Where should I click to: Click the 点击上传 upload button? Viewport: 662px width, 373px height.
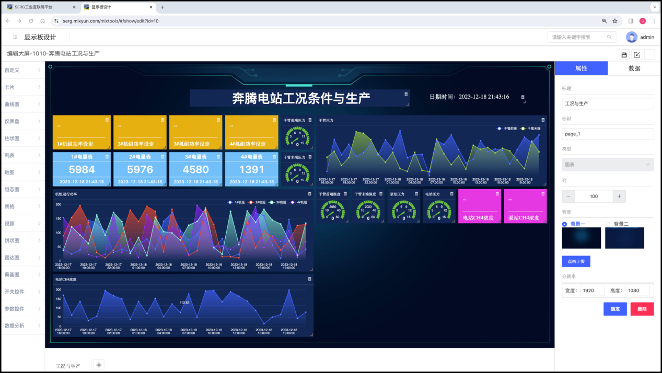(576, 261)
